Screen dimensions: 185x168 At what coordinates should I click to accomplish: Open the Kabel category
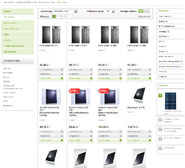tap(17, 35)
